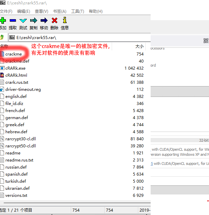
Task: Sort files by Size (大小) column header
Action: coord(139,46)
